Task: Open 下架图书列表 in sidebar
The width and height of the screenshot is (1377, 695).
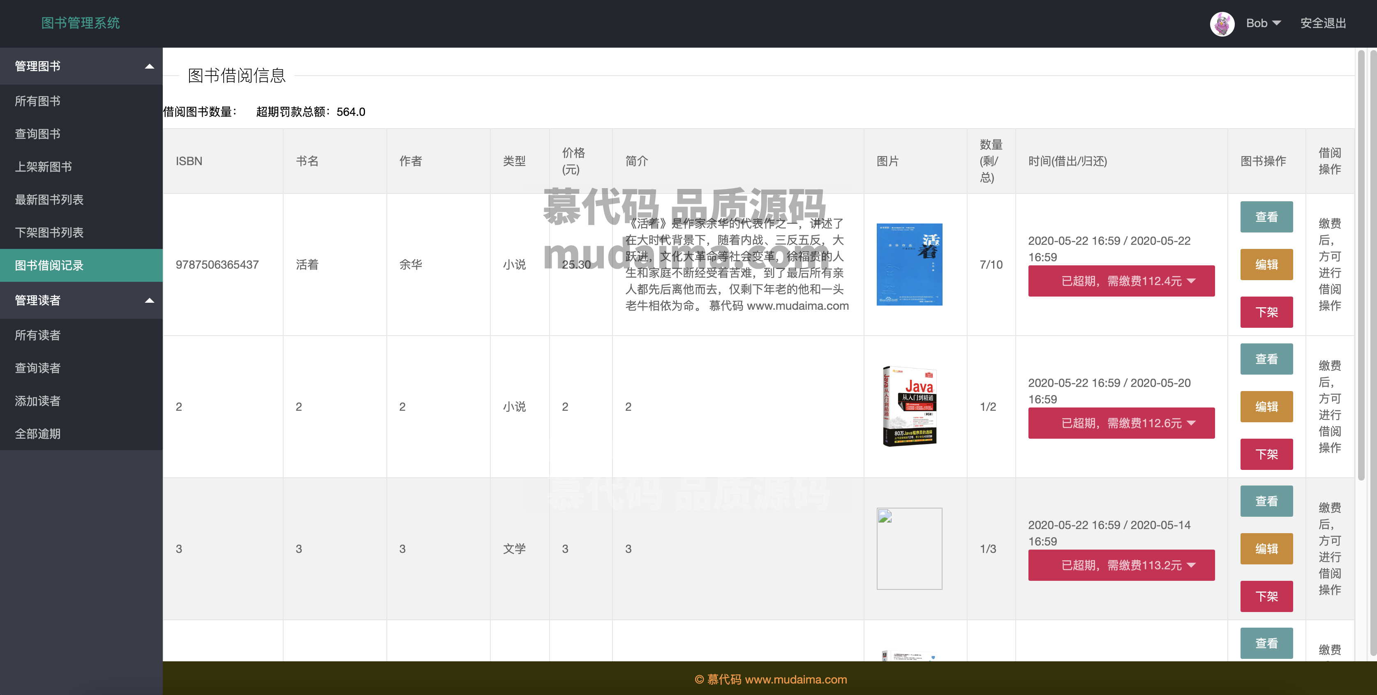Action: pos(81,232)
